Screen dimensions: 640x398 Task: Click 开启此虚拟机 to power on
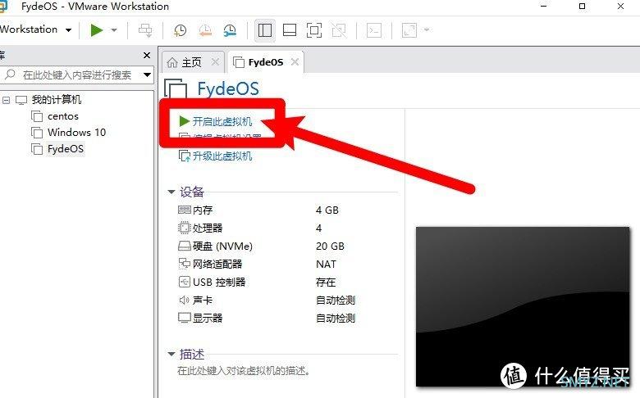222,121
